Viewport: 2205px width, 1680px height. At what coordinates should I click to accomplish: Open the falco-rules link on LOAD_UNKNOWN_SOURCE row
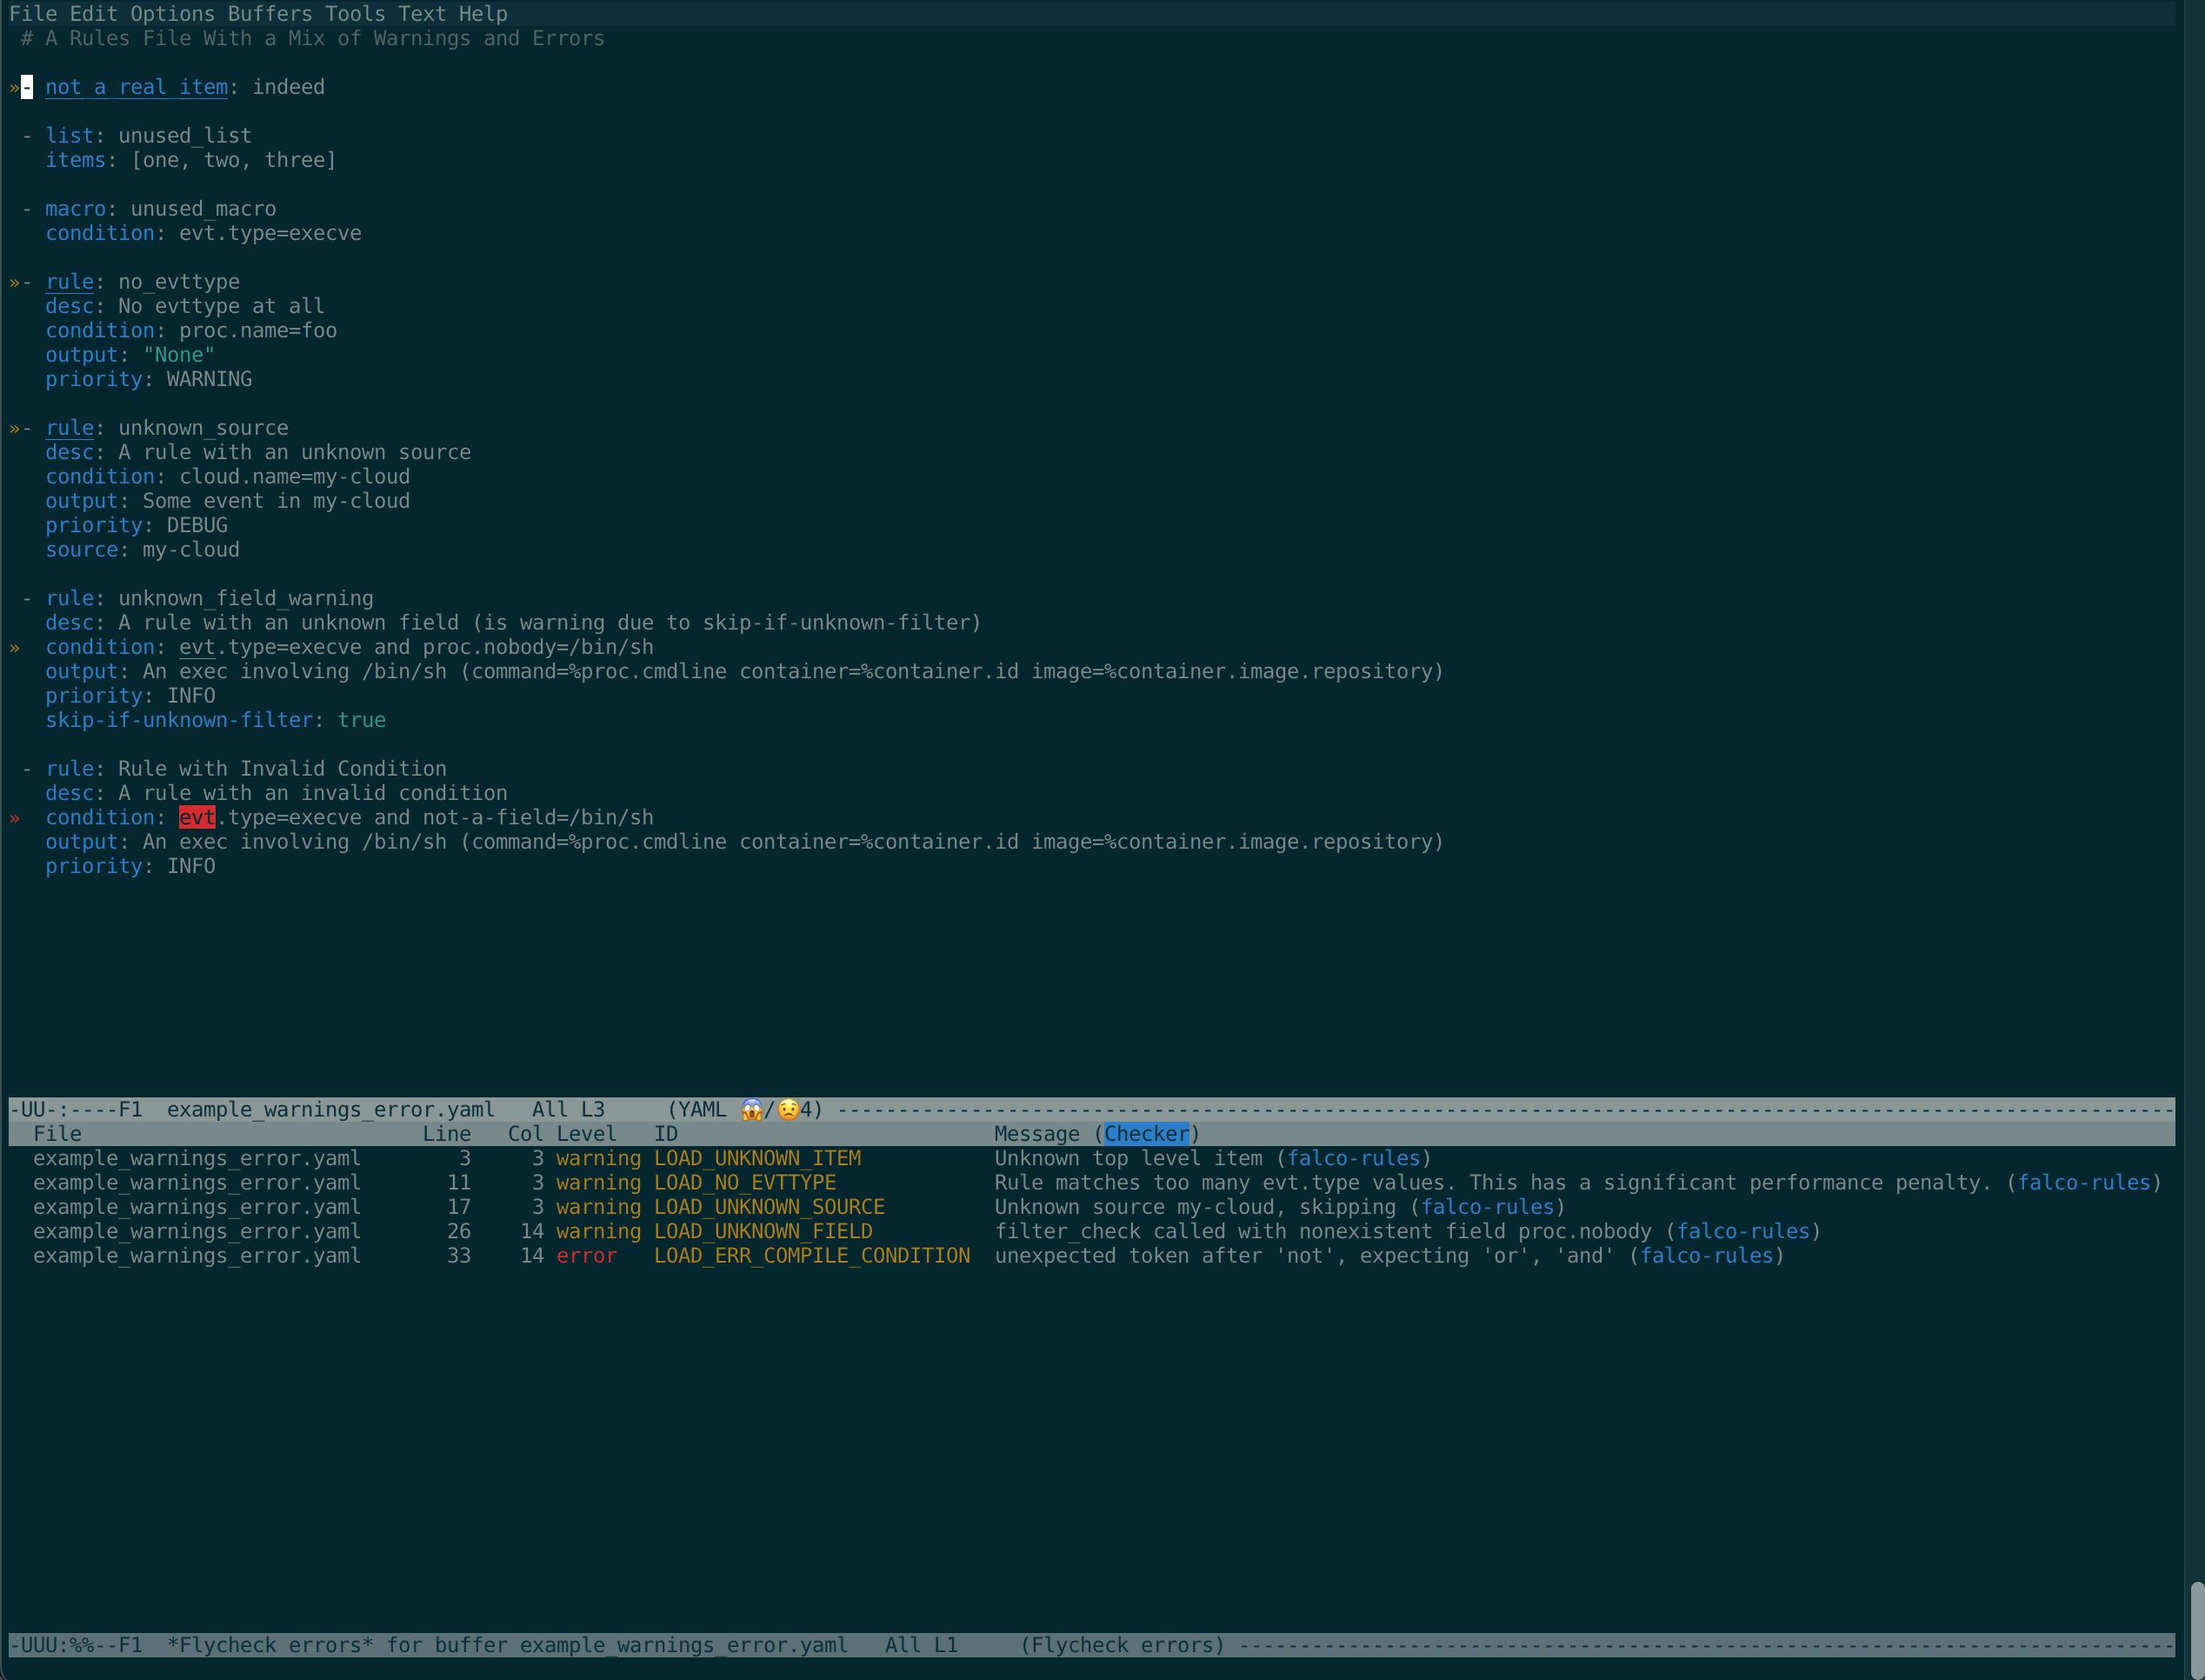1487,1207
